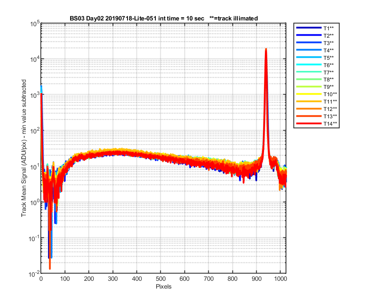Viewport: 369px width, 307px height.
Task: Click y-axis tick label 10^-2
Action: [x=34, y=274]
